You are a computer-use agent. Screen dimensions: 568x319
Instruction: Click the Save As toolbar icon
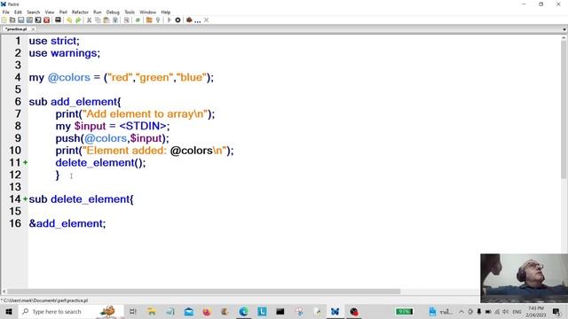[x=29, y=20]
